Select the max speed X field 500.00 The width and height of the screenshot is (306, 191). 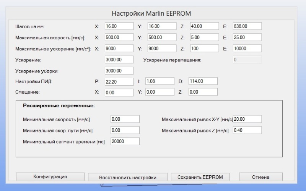point(119,37)
